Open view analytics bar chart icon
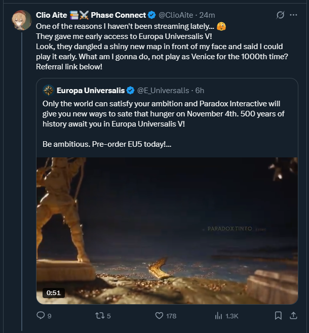Viewport: 309px width, 333px height. pyautogui.click(x=219, y=315)
